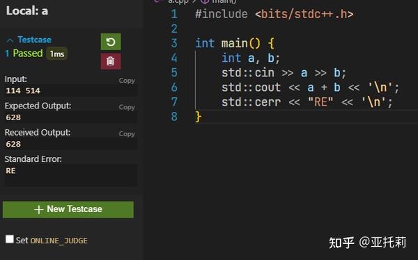This screenshot has width=418, height=260.
Task: Click the New Testcase button
Action: 68,209
